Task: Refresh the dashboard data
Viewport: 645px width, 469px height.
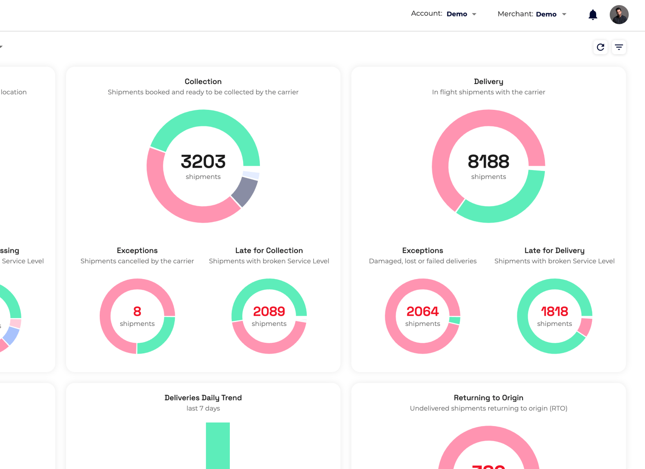Action: pos(600,47)
